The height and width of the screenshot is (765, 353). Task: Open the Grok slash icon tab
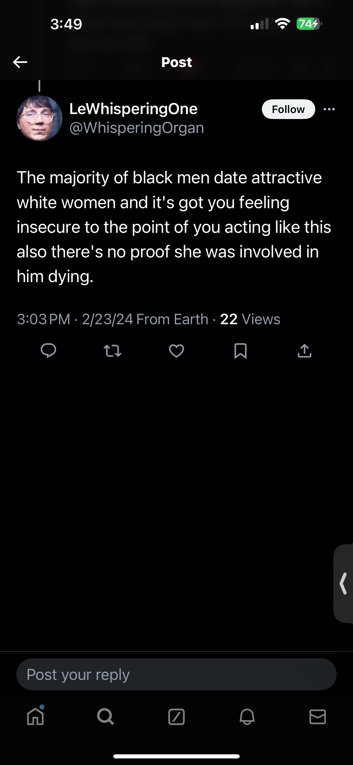click(176, 717)
